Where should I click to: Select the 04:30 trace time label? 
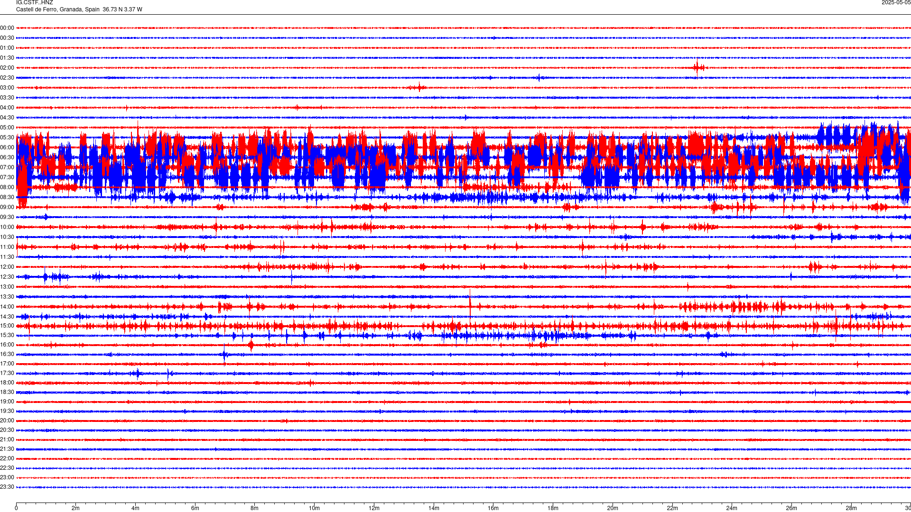(7, 118)
